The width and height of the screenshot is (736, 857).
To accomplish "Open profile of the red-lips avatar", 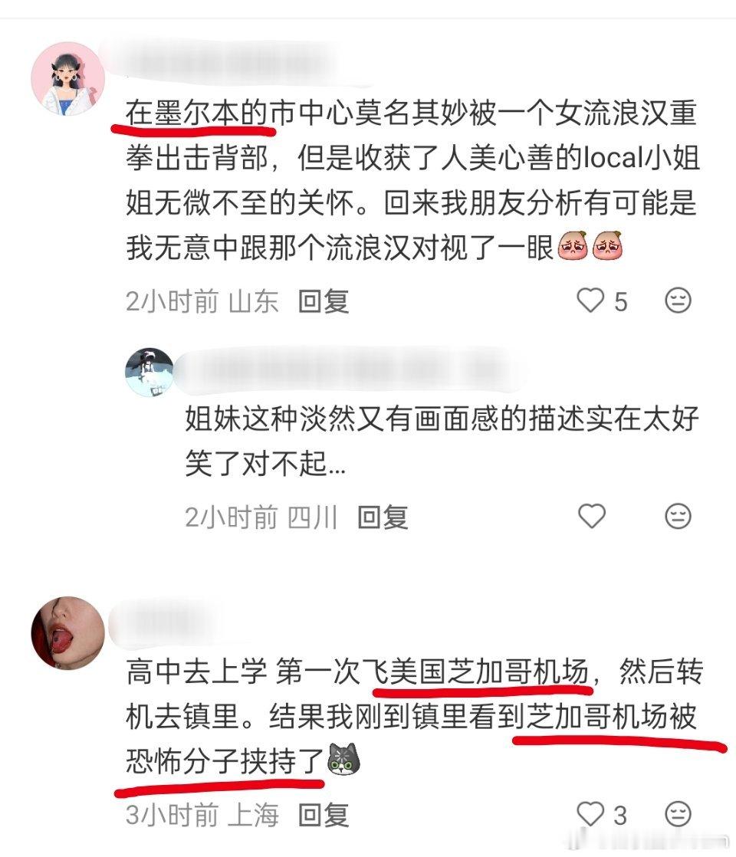I will (x=67, y=633).
